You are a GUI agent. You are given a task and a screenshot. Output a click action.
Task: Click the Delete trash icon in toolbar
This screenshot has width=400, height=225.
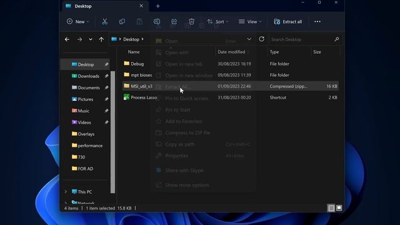point(192,22)
